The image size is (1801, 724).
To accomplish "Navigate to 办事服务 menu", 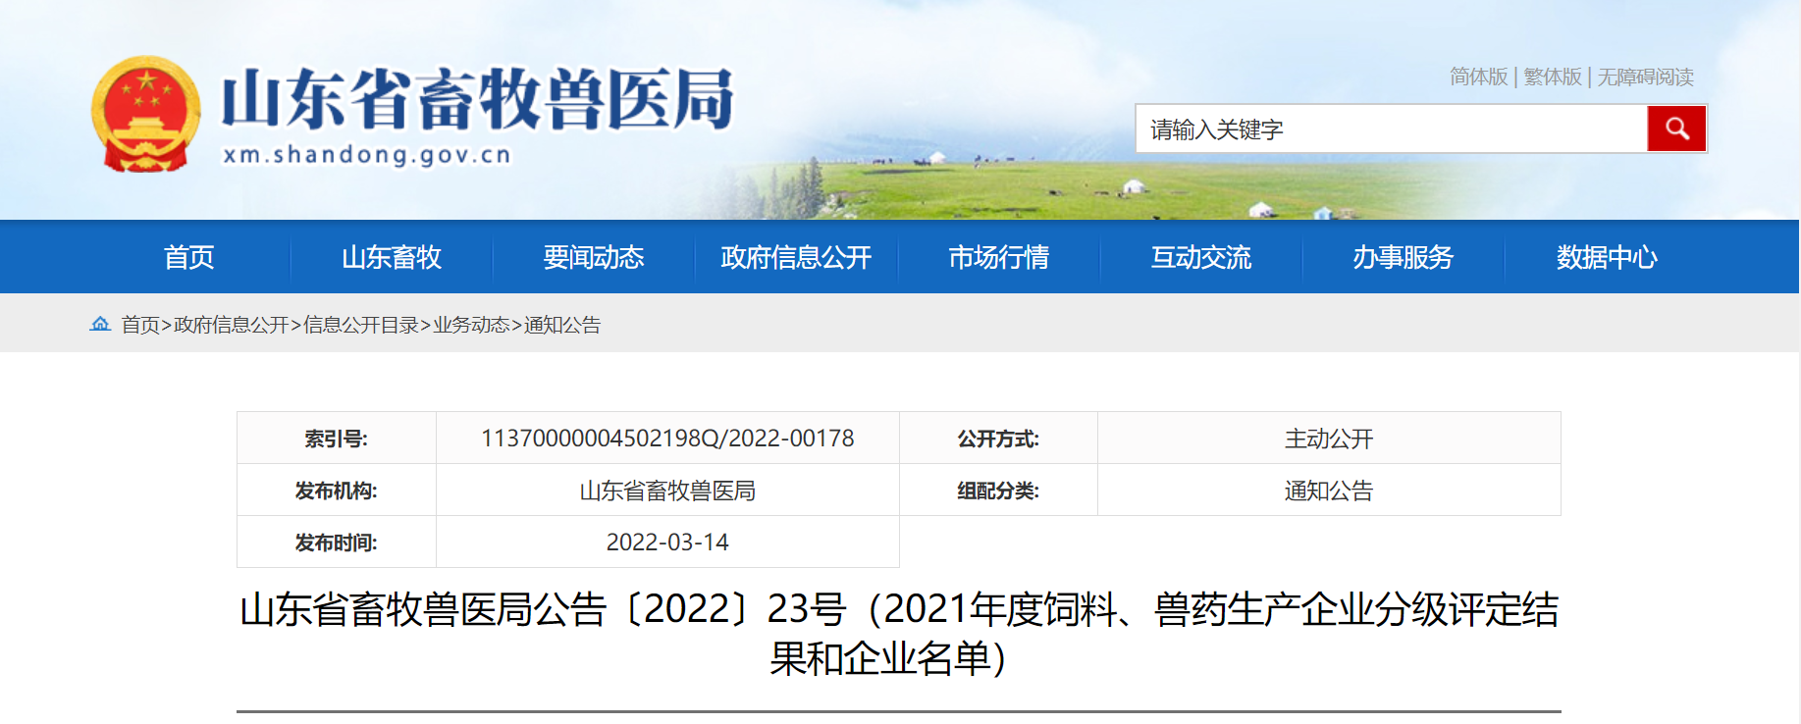I will coord(1403,257).
